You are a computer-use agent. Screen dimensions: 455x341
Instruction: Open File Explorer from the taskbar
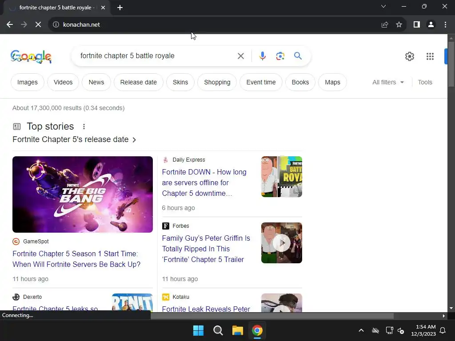237,330
